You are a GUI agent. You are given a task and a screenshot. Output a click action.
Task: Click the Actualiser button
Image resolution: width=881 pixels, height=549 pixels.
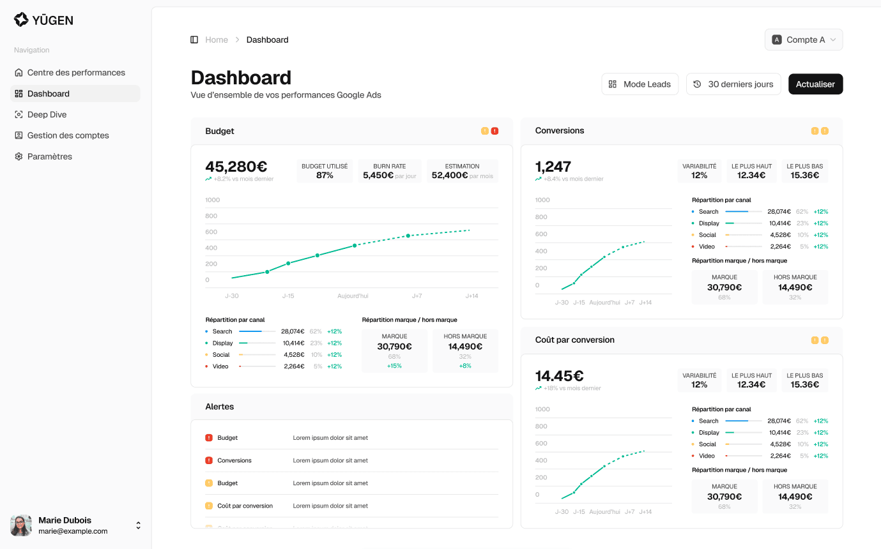pos(815,84)
